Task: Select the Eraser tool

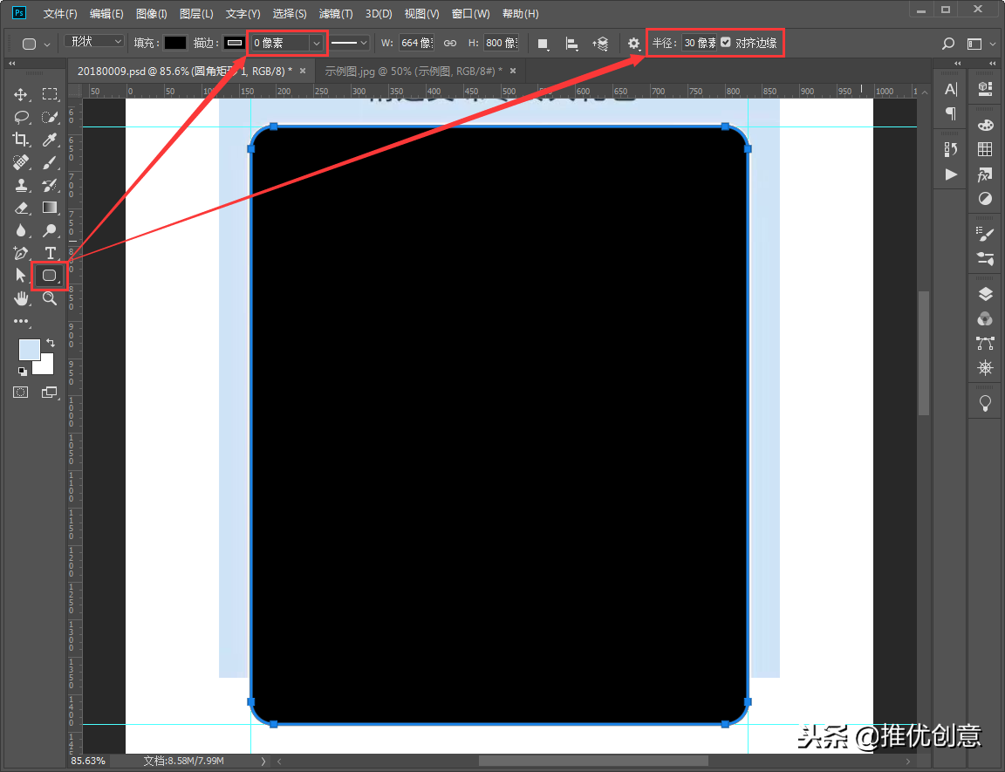Action: point(21,208)
